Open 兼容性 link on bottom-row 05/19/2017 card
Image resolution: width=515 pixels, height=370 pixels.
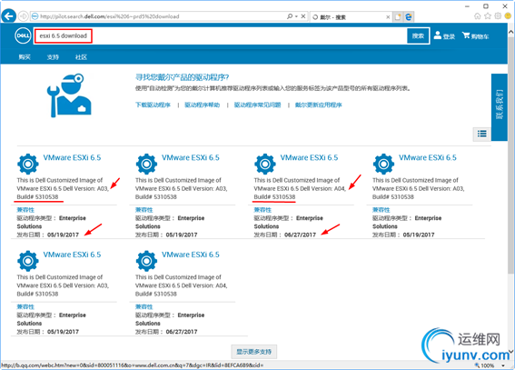coord(25,306)
